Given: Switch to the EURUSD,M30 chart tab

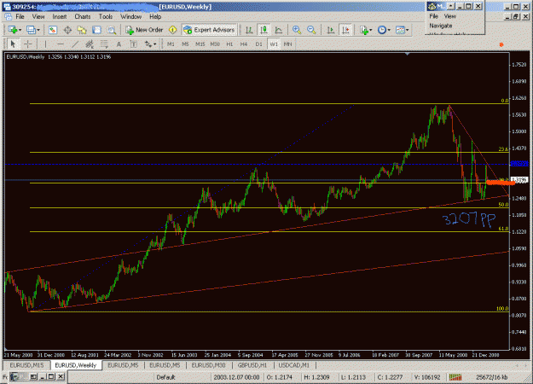Looking at the screenshot, I should [x=208, y=365].
